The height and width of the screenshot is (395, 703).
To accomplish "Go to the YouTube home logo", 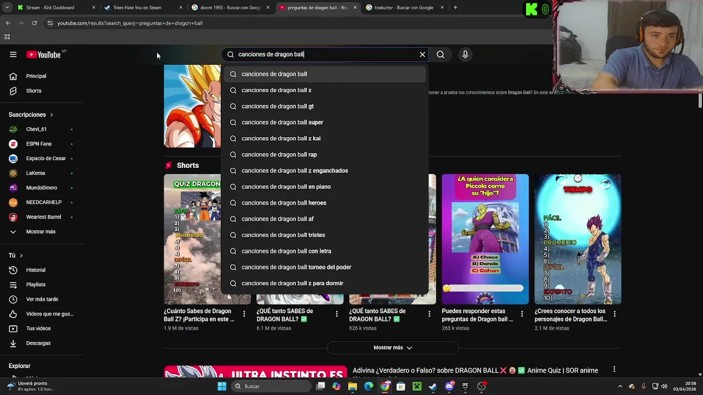I will 43,54.
